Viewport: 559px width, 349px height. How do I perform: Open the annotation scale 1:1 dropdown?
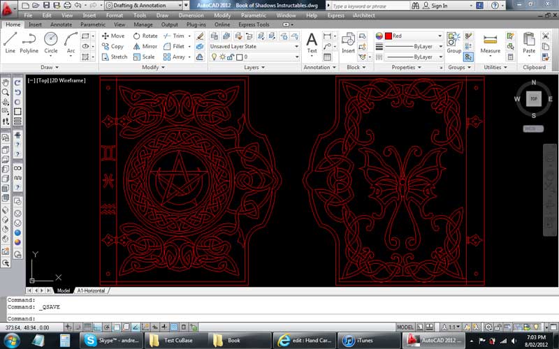coord(451,327)
